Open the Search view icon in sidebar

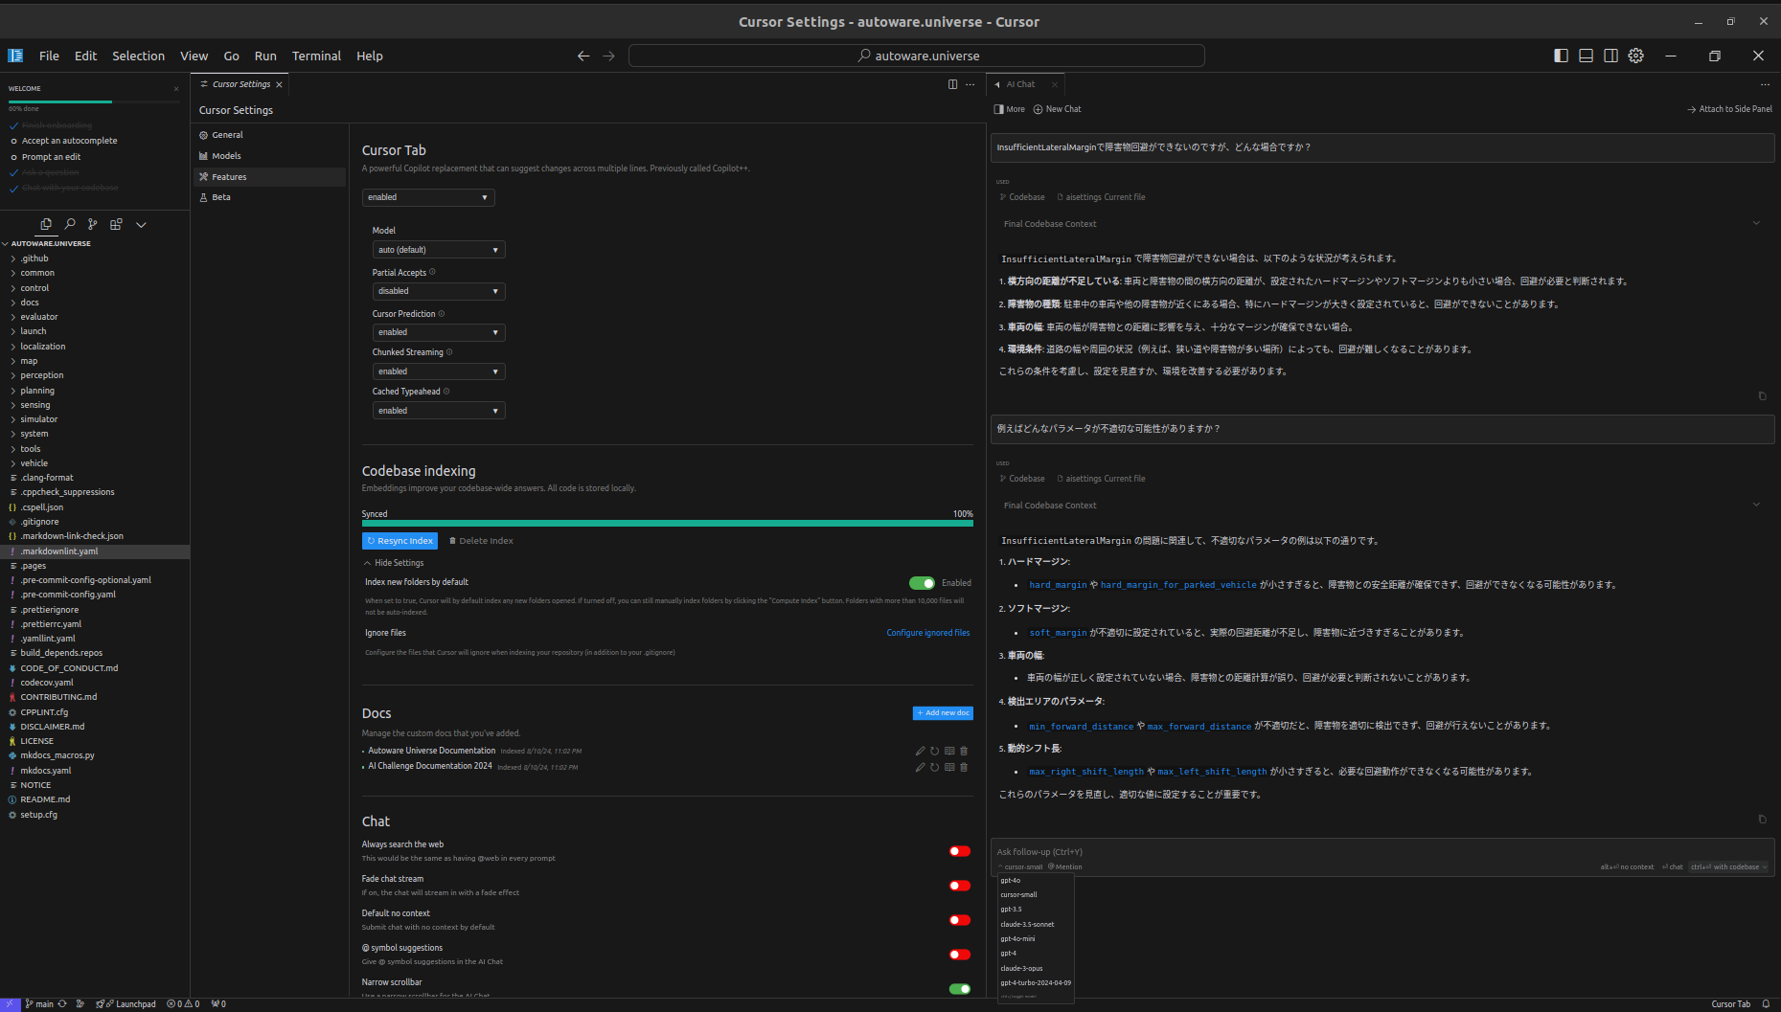[70, 224]
